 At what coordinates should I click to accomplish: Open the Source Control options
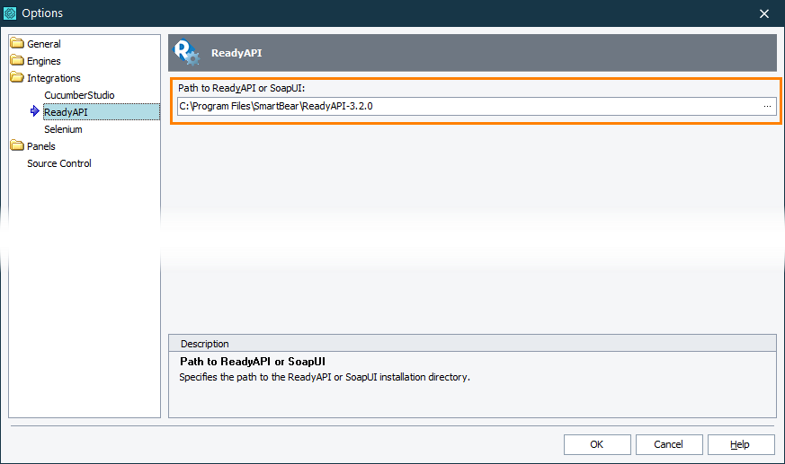(59, 163)
